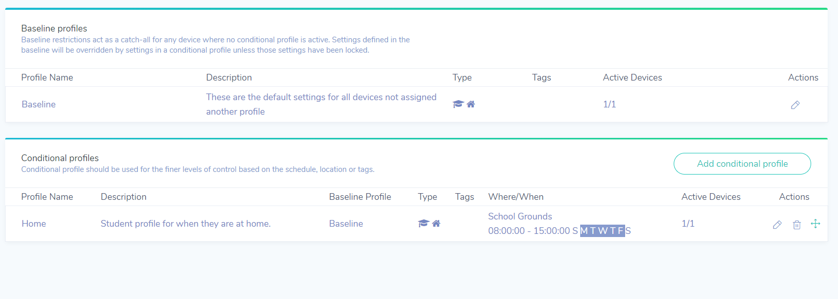The width and height of the screenshot is (838, 299).
Task: Click the Where/When column header
Action: tap(516, 197)
